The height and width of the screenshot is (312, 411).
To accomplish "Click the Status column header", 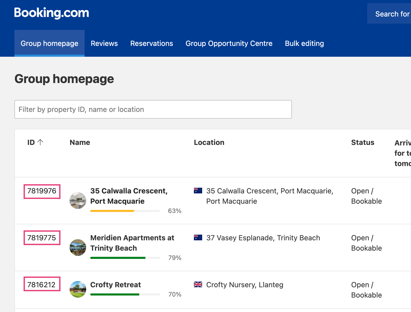I will coord(363,142).
